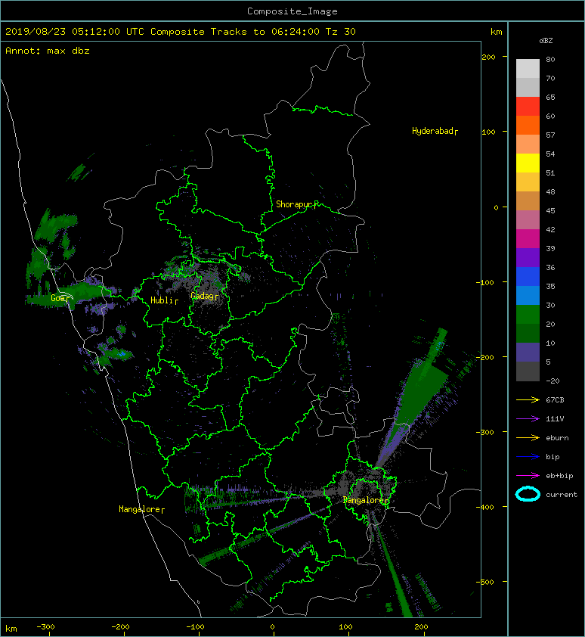585x637 pixels.
Task: Select the red 60–65 dBZ color swatch
Action: [528, 107]
